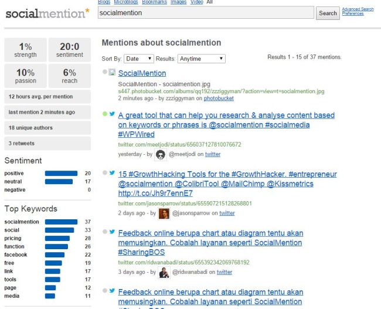
Task: Click 'last mention 2 minutes ago' stat
Action: tap(47, 112)
